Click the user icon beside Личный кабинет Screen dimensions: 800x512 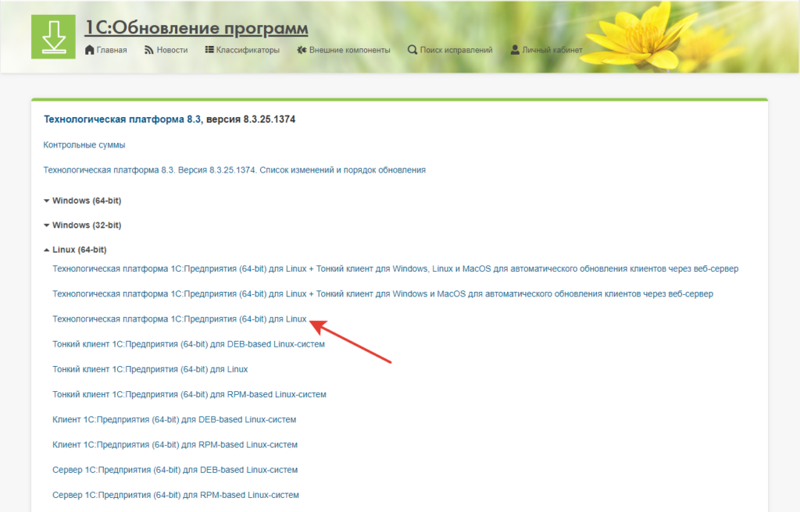click(x=515, y=49)
